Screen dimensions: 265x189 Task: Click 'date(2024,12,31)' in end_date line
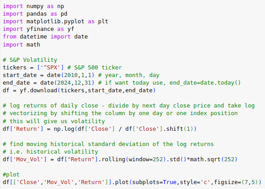pos(67,83)
